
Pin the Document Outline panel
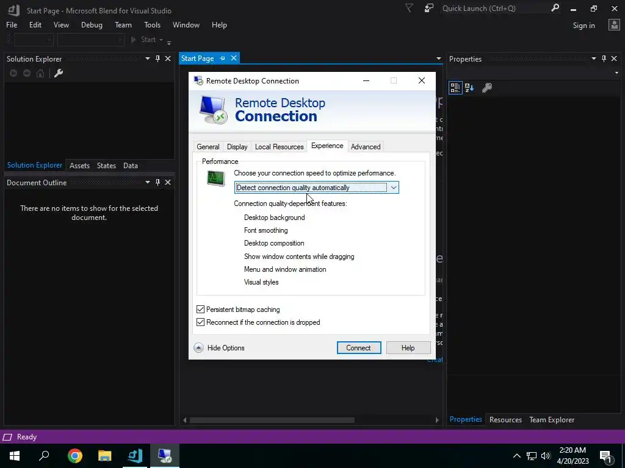click(x=157, y=182)
